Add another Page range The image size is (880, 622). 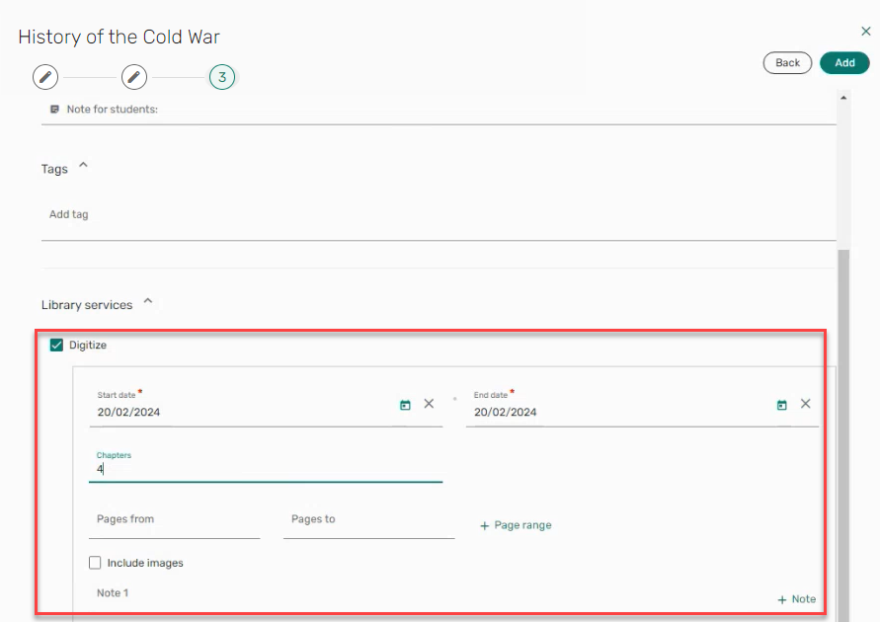(516, 525)
